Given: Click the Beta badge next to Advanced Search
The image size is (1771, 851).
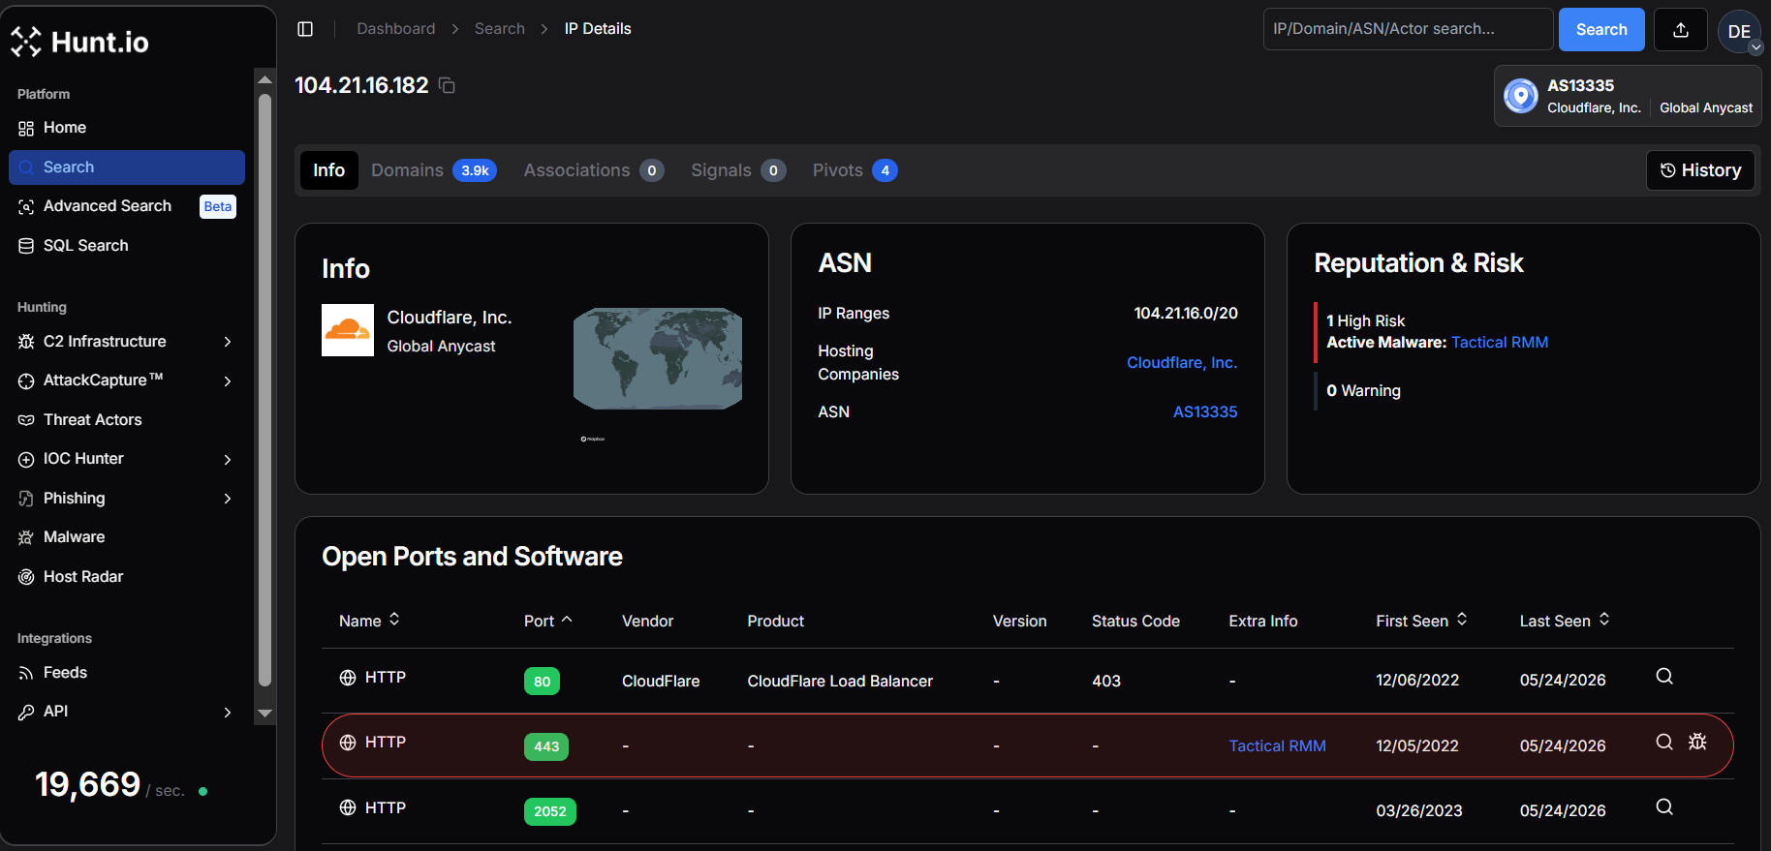Looking at the screenshot, I should point(218,206).
